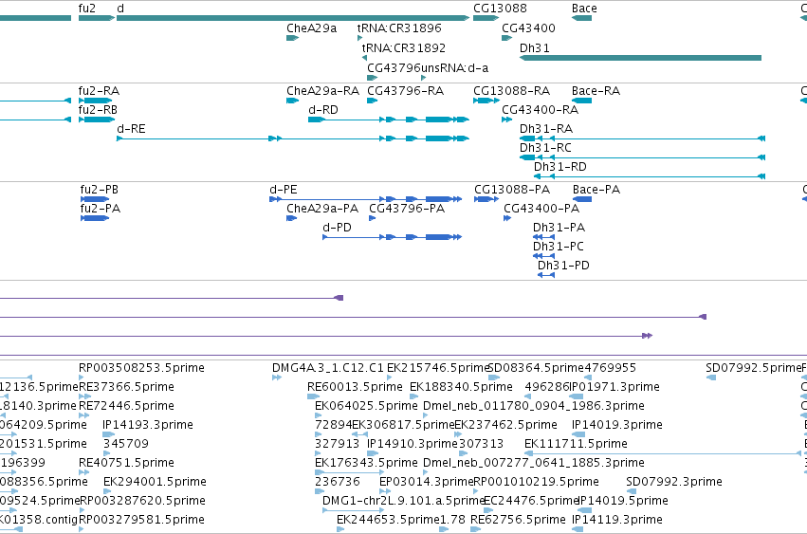Click the SD07992.3prime EST label

coord(674,482)
